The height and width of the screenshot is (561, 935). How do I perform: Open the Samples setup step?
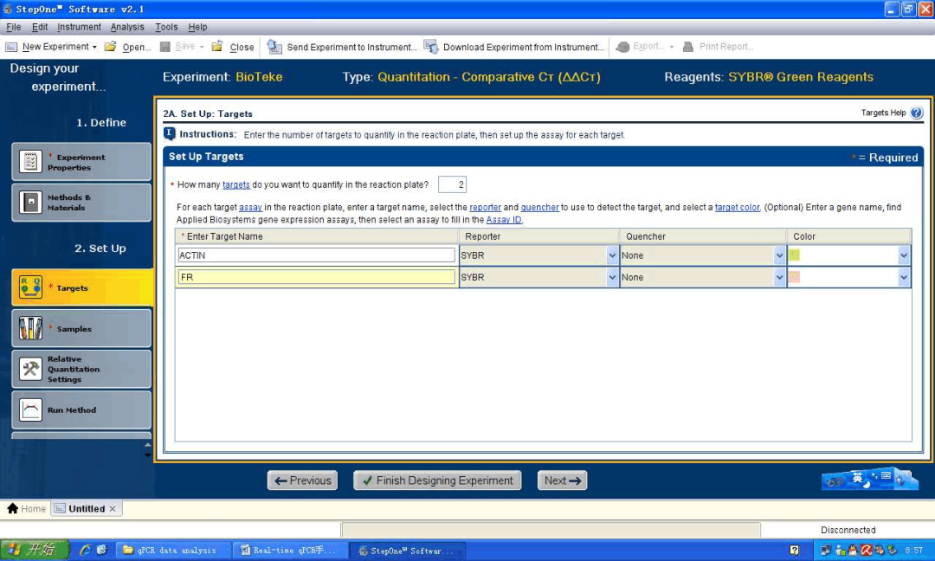pyautogui.click(x=81, y=329)
